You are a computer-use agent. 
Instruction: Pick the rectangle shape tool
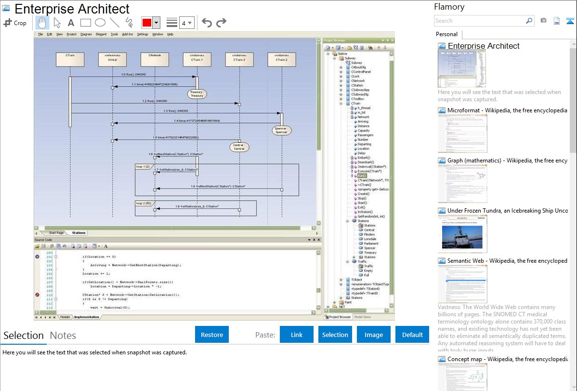tap(86, 23)
